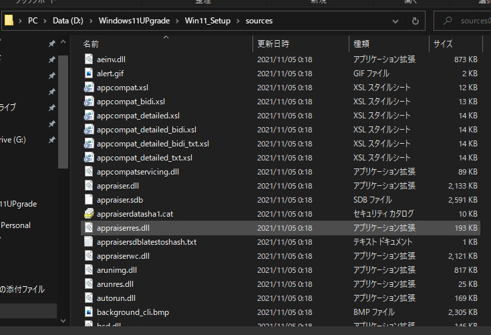The height and width of the screenshot is (335, 491).
Task: Expand the chevron after Win11_Setup breadcrumb
Action: click(x=238, y=21)
